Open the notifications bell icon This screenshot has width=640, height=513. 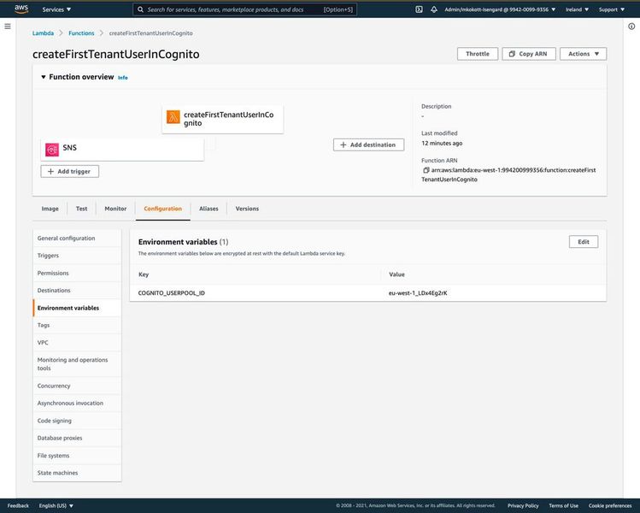pos(434,9)
